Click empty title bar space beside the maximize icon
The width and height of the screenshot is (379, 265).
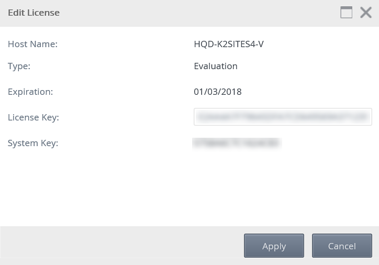click(209, 13)
